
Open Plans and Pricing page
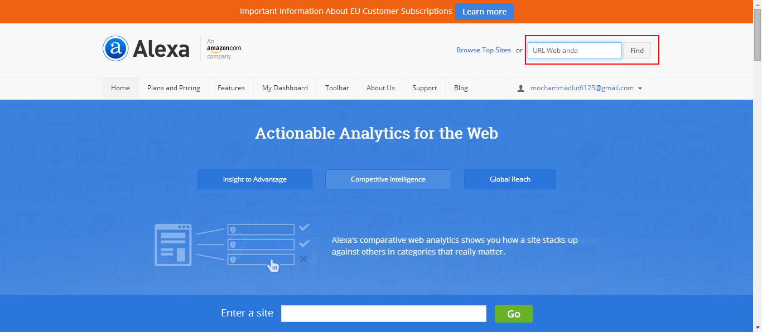coord(173,88)
